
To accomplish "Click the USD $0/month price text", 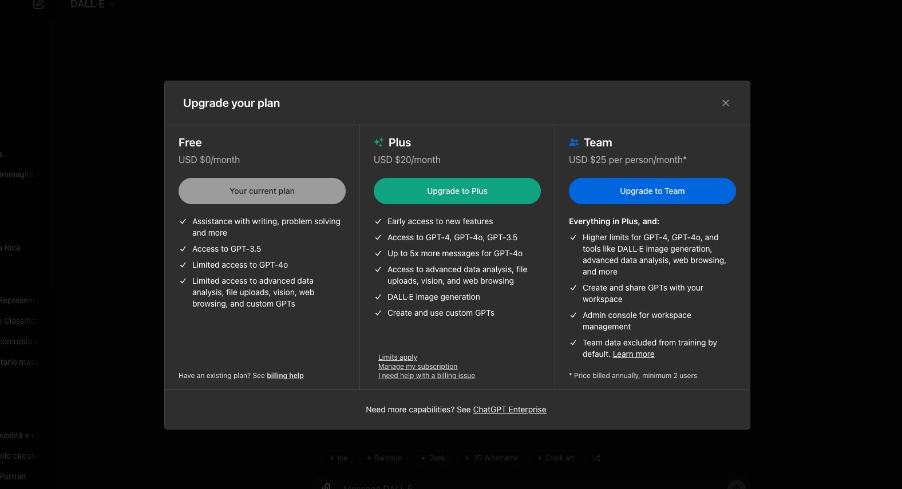I will pyautogui.click(x=209, y=160).
